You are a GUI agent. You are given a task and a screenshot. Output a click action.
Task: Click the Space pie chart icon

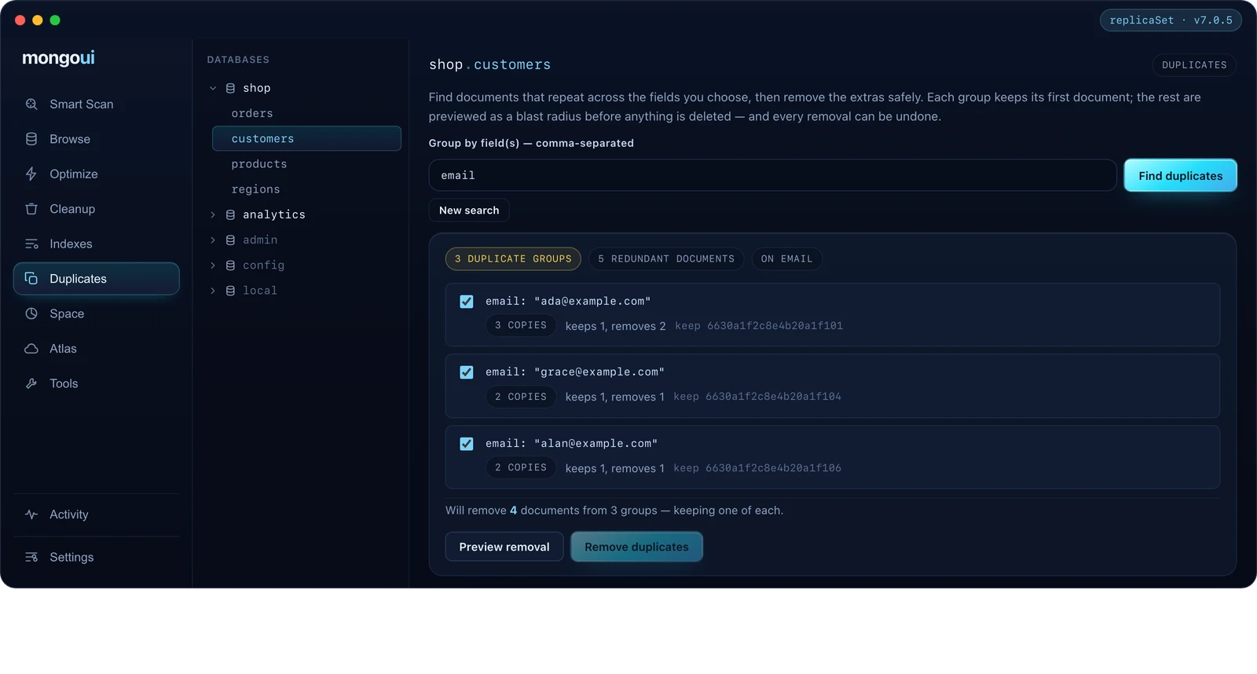pos(31,313)
